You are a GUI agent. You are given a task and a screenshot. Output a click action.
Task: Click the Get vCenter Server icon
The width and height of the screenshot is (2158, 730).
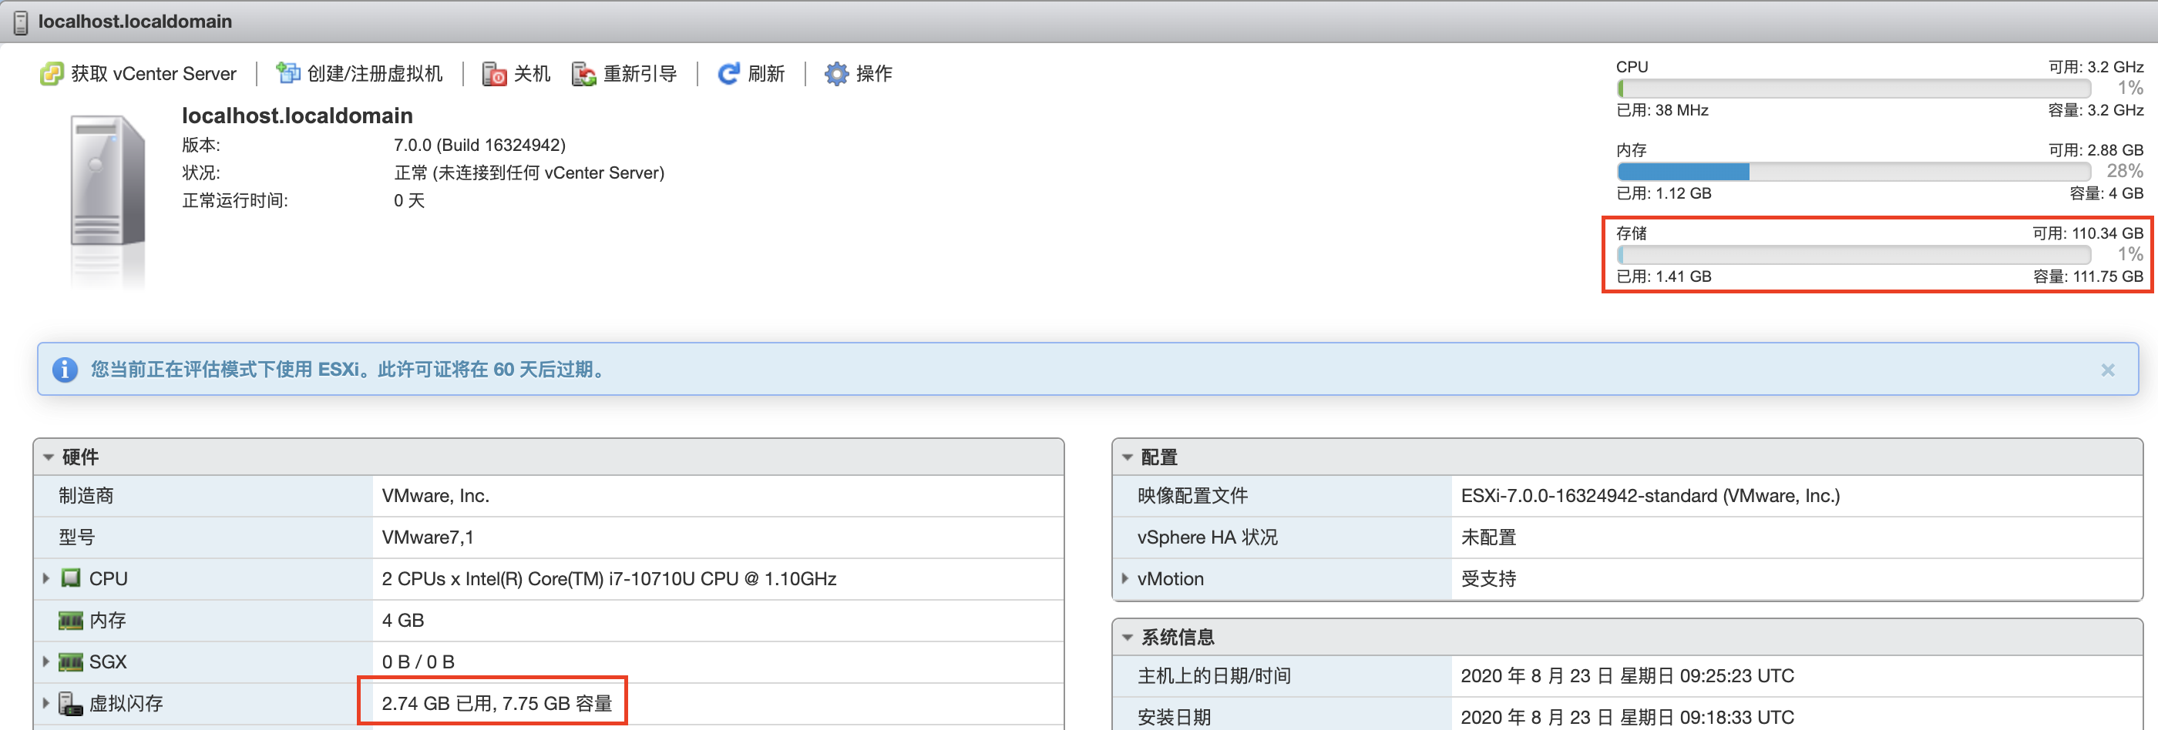(x=51, y=74)
